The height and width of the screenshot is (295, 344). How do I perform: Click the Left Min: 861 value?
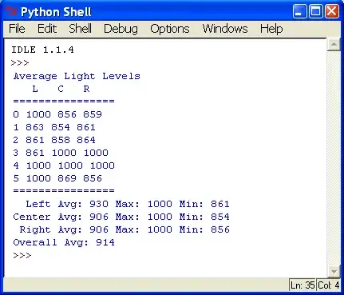tap(220, 204)
